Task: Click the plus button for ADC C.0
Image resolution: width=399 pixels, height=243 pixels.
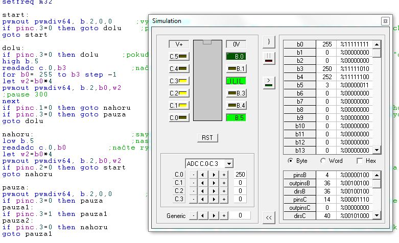Action: [223, 175]
